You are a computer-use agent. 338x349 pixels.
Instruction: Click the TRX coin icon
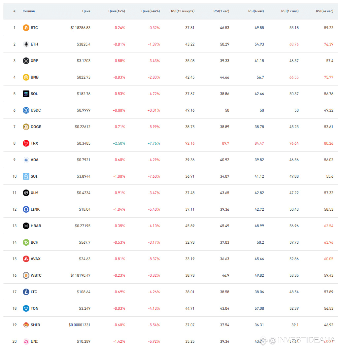[26, 143]
